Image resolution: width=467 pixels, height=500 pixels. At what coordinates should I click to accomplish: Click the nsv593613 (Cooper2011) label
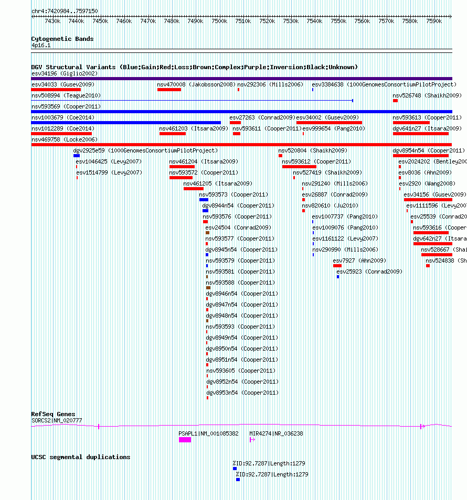[427, 117]
